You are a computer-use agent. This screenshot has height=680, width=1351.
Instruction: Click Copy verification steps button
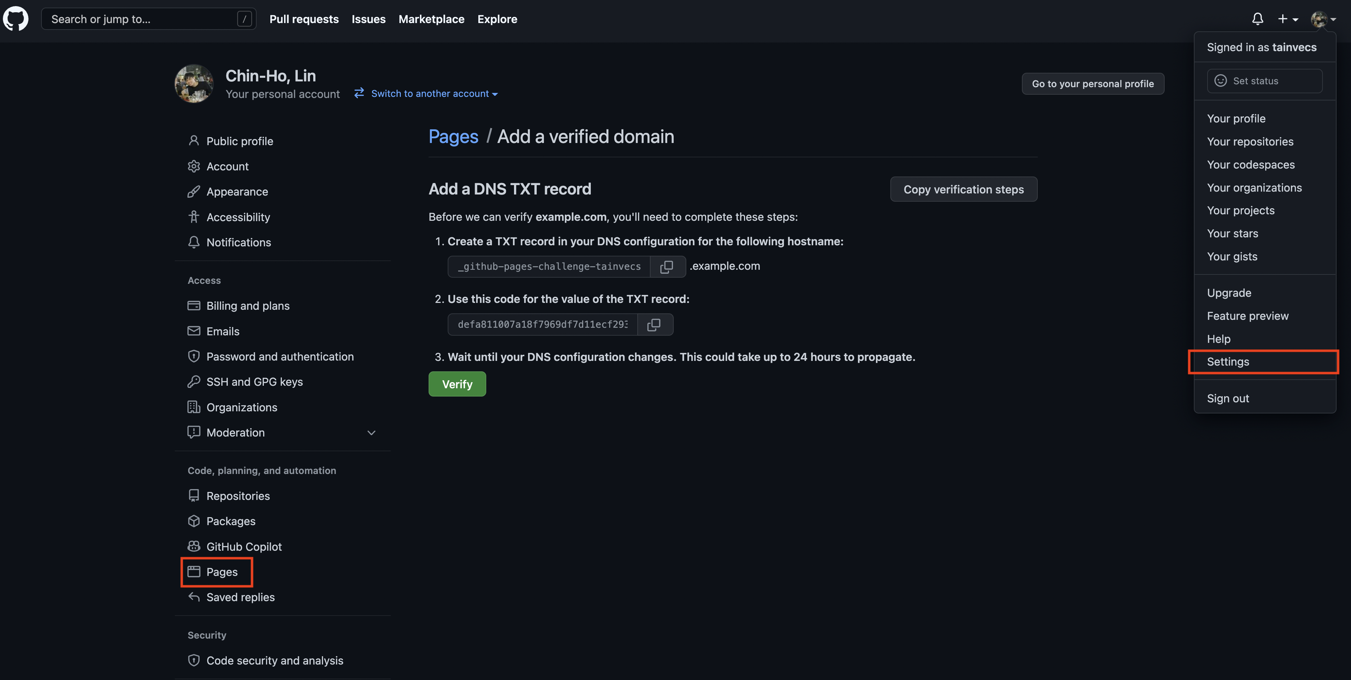964,189
